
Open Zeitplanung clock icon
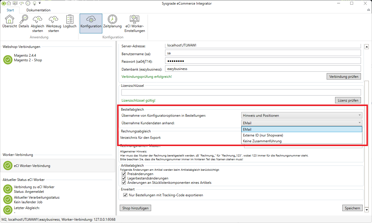click(112, 20)
